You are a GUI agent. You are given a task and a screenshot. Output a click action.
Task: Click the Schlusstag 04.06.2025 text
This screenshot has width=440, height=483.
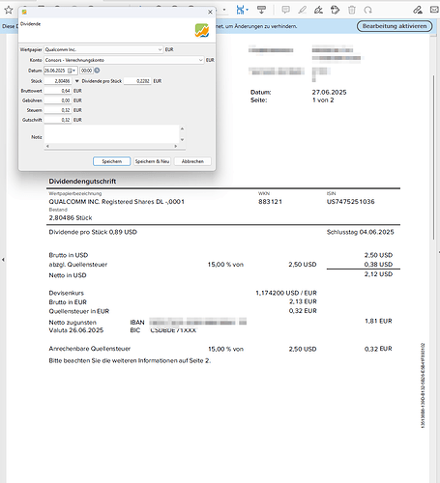360,232
